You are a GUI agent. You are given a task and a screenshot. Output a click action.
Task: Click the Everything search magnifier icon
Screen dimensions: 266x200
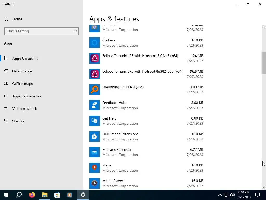(x=95, y=90)
